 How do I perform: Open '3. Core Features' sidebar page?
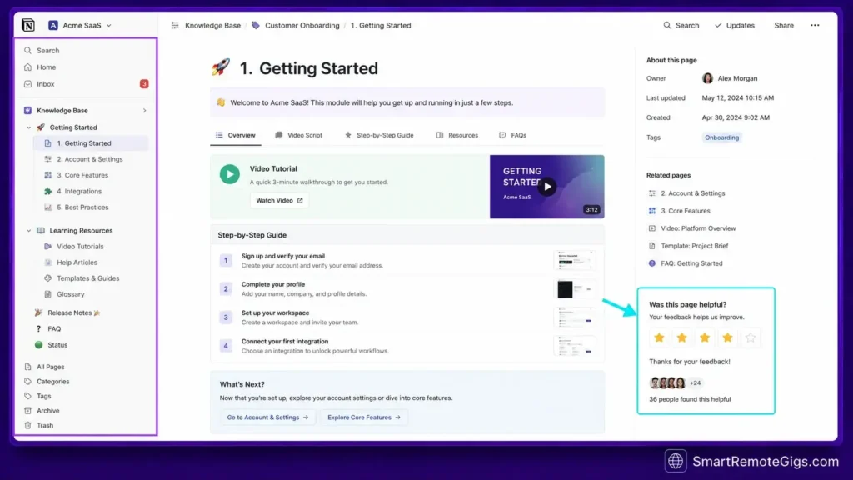(x=82, y=175)
